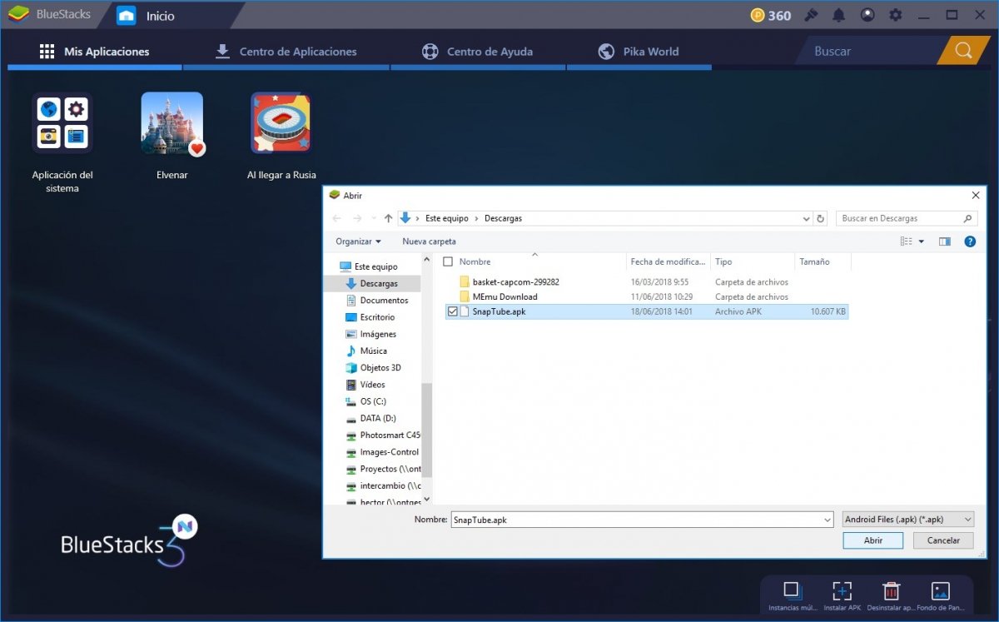Uncheck the SnapTube.apk checkbox
The image size is (999, 622).
452,311
